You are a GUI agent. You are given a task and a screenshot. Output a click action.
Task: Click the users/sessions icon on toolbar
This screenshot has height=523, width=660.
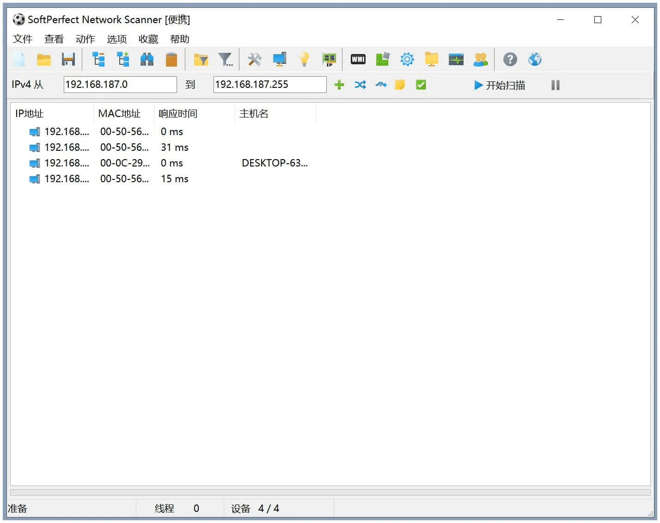click(x=481, y=59)
